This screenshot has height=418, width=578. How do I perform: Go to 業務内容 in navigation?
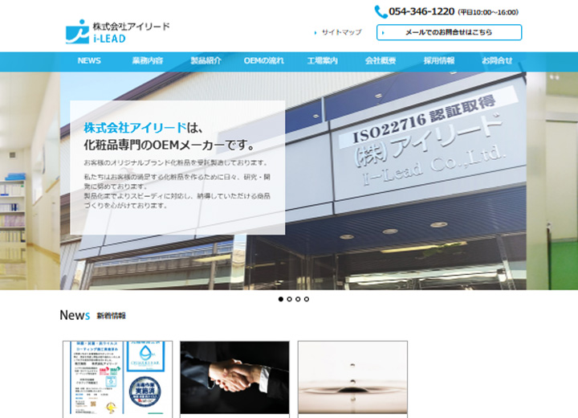[148, 61]
